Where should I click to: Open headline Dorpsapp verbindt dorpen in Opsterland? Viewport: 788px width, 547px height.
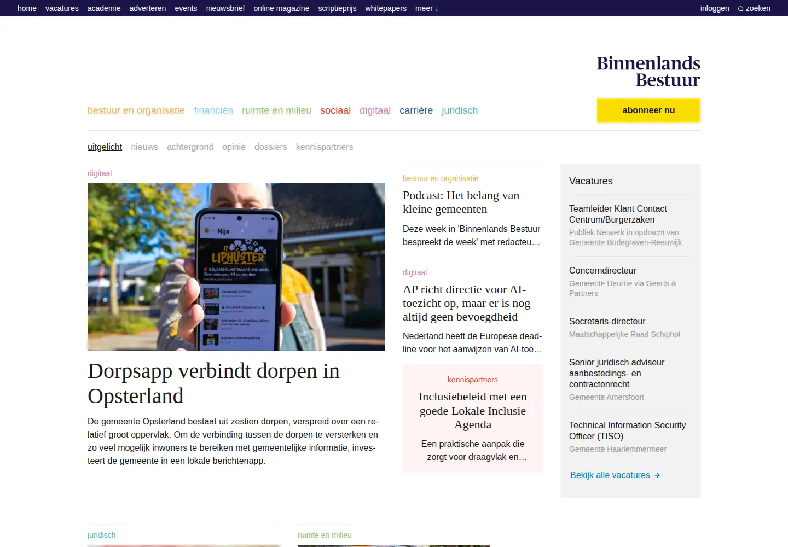tap(213, 383)
